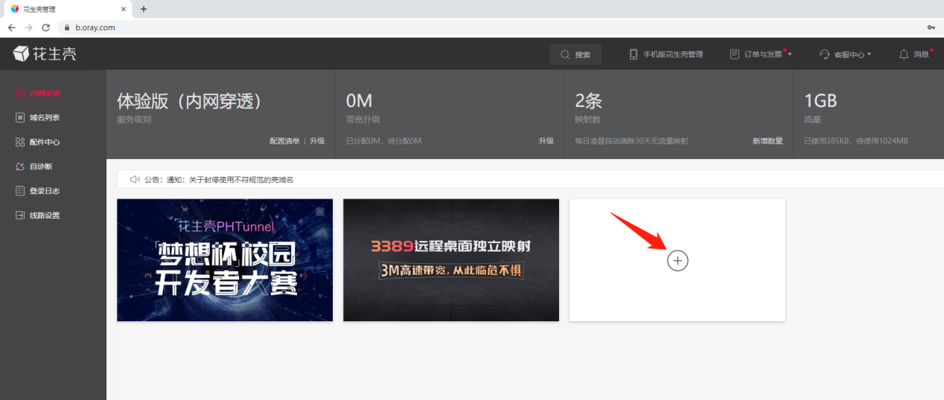
Task: Click the 2条 mapping count
Action: click(x=588, y=101)
